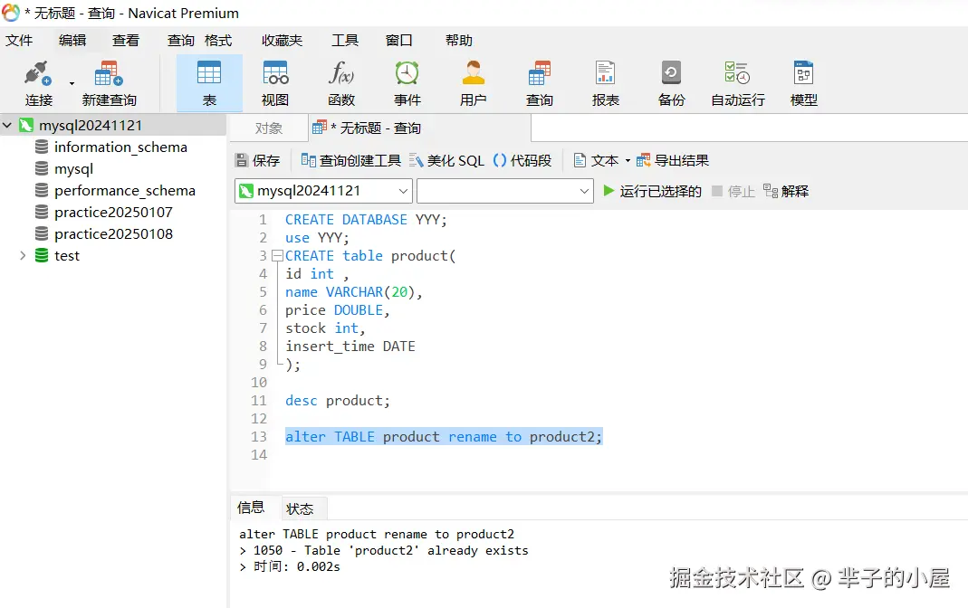968x608 pixels.
Task: Open the 查询 menu in menu bar
Action: click(x=181, y=41)
